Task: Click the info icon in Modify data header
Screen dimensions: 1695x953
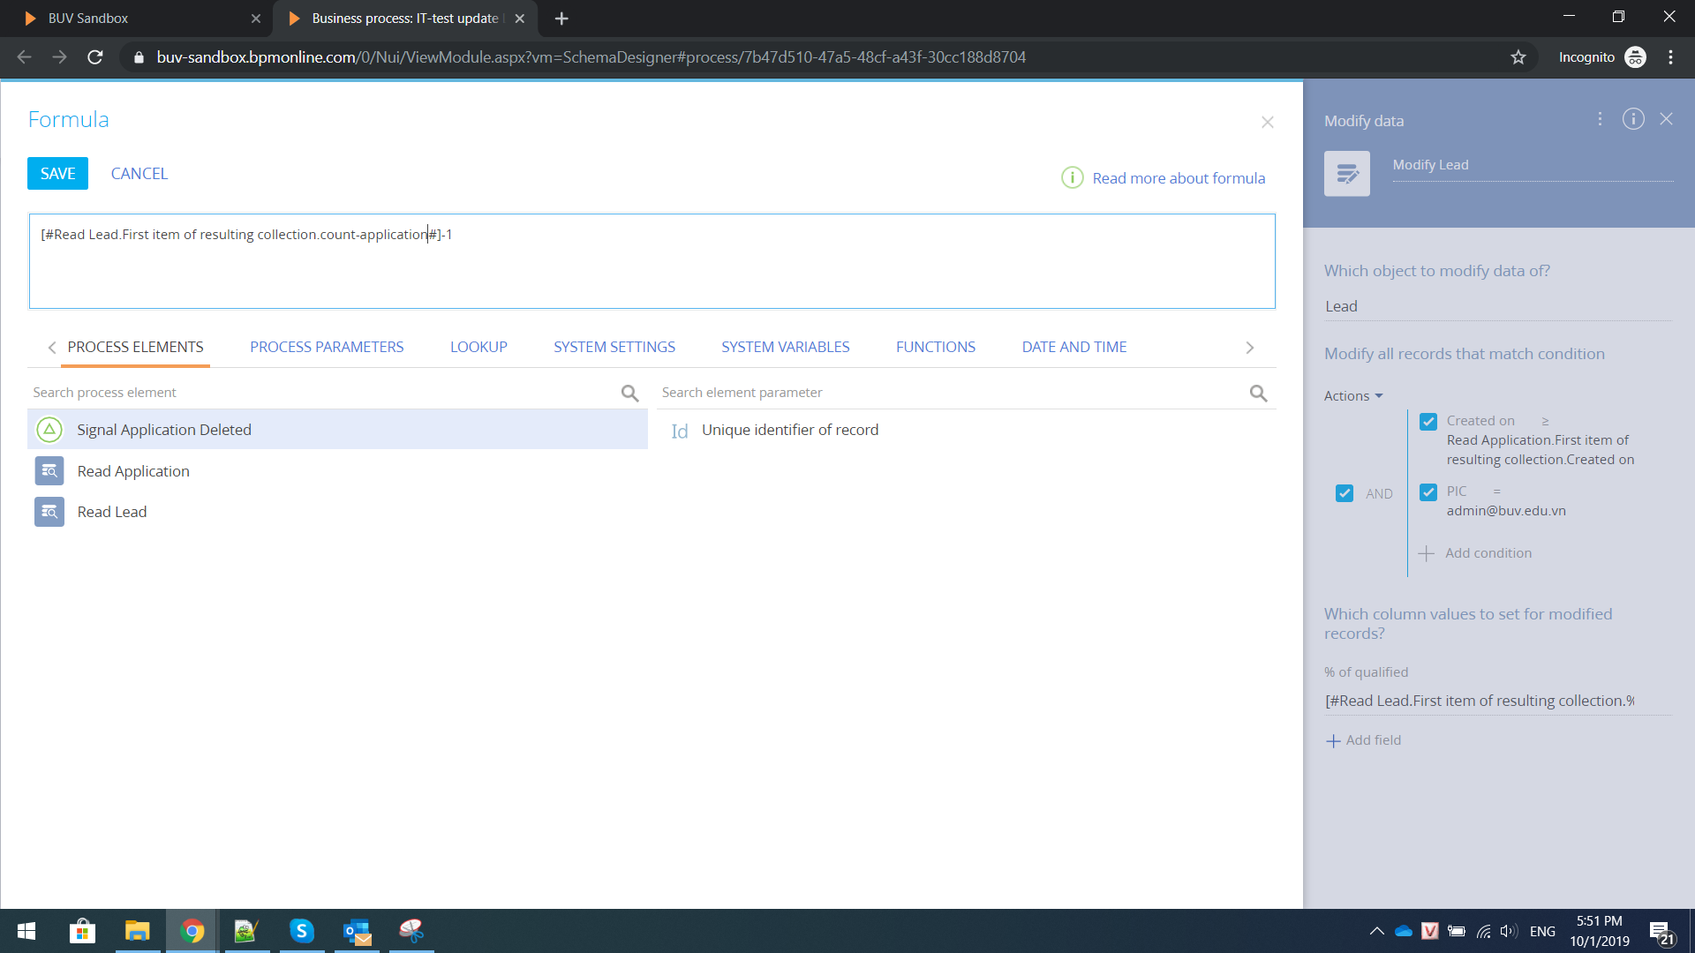Action: (x=1633, y=119)
